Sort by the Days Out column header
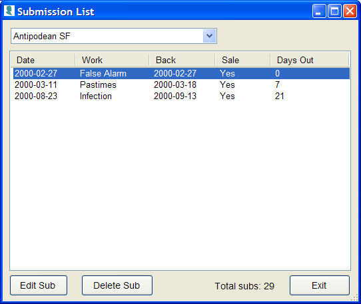 point(310,60)
